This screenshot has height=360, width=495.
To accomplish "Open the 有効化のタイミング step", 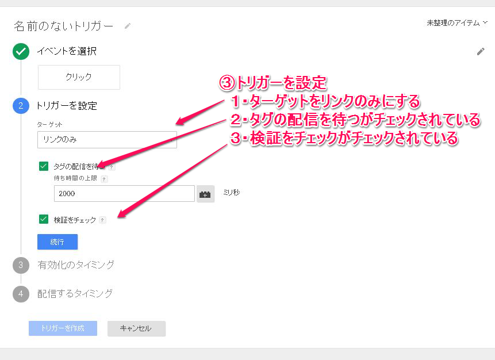I will 76,265.
